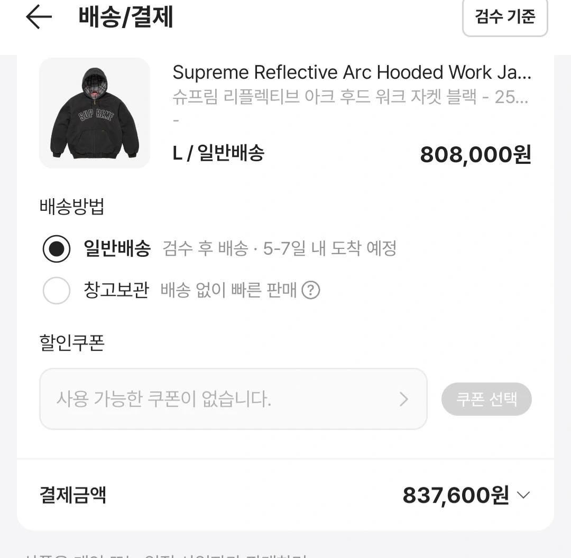Click the Supreme jacket product thumbnail
Screen dimensions: 571x558
[x=94, y=113]
